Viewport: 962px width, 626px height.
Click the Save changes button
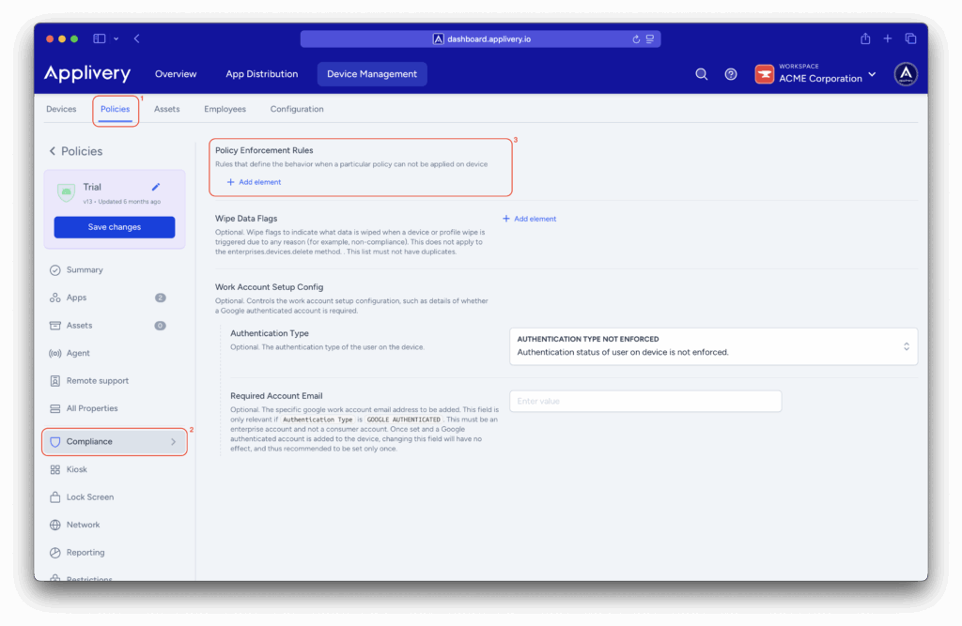tap(115, 227)
